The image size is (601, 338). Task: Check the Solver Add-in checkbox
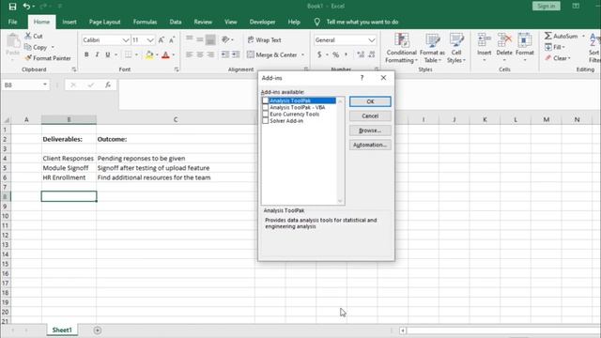tap(265, 121)
